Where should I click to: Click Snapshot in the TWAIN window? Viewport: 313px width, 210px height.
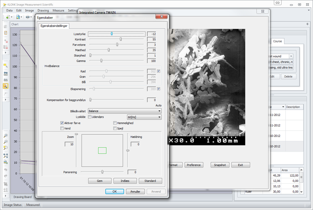220,165
